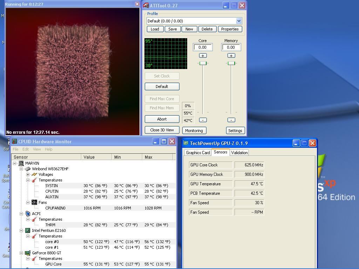
Task: Click the Default clock button
Action: click(162, 87)
